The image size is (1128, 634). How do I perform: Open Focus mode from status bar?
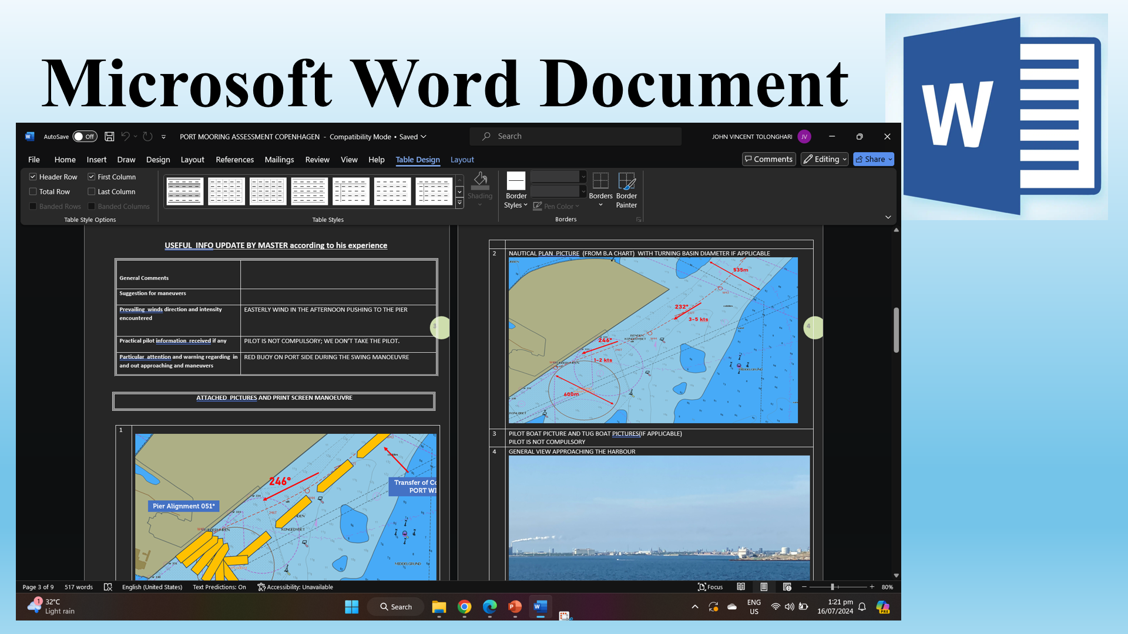point(710,586)
